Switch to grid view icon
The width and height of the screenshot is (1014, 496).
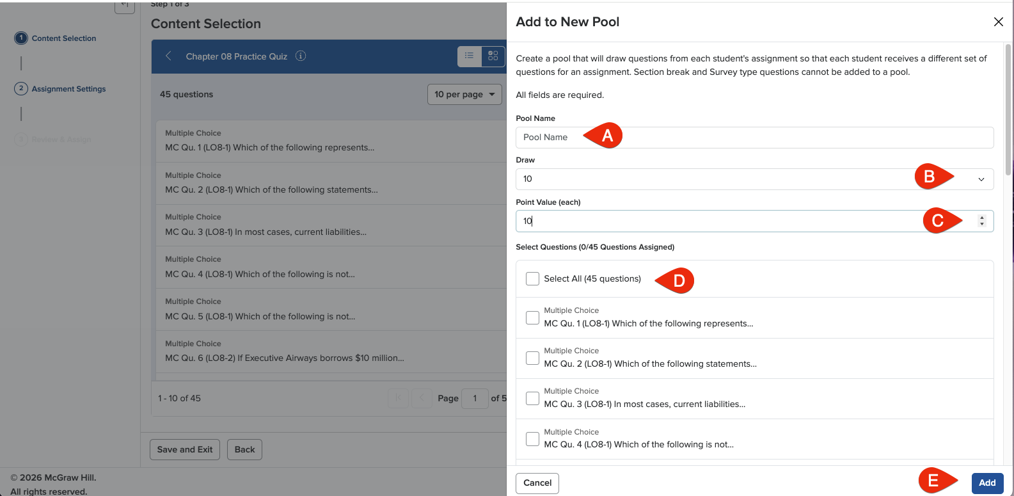click(x=493, y=56)
